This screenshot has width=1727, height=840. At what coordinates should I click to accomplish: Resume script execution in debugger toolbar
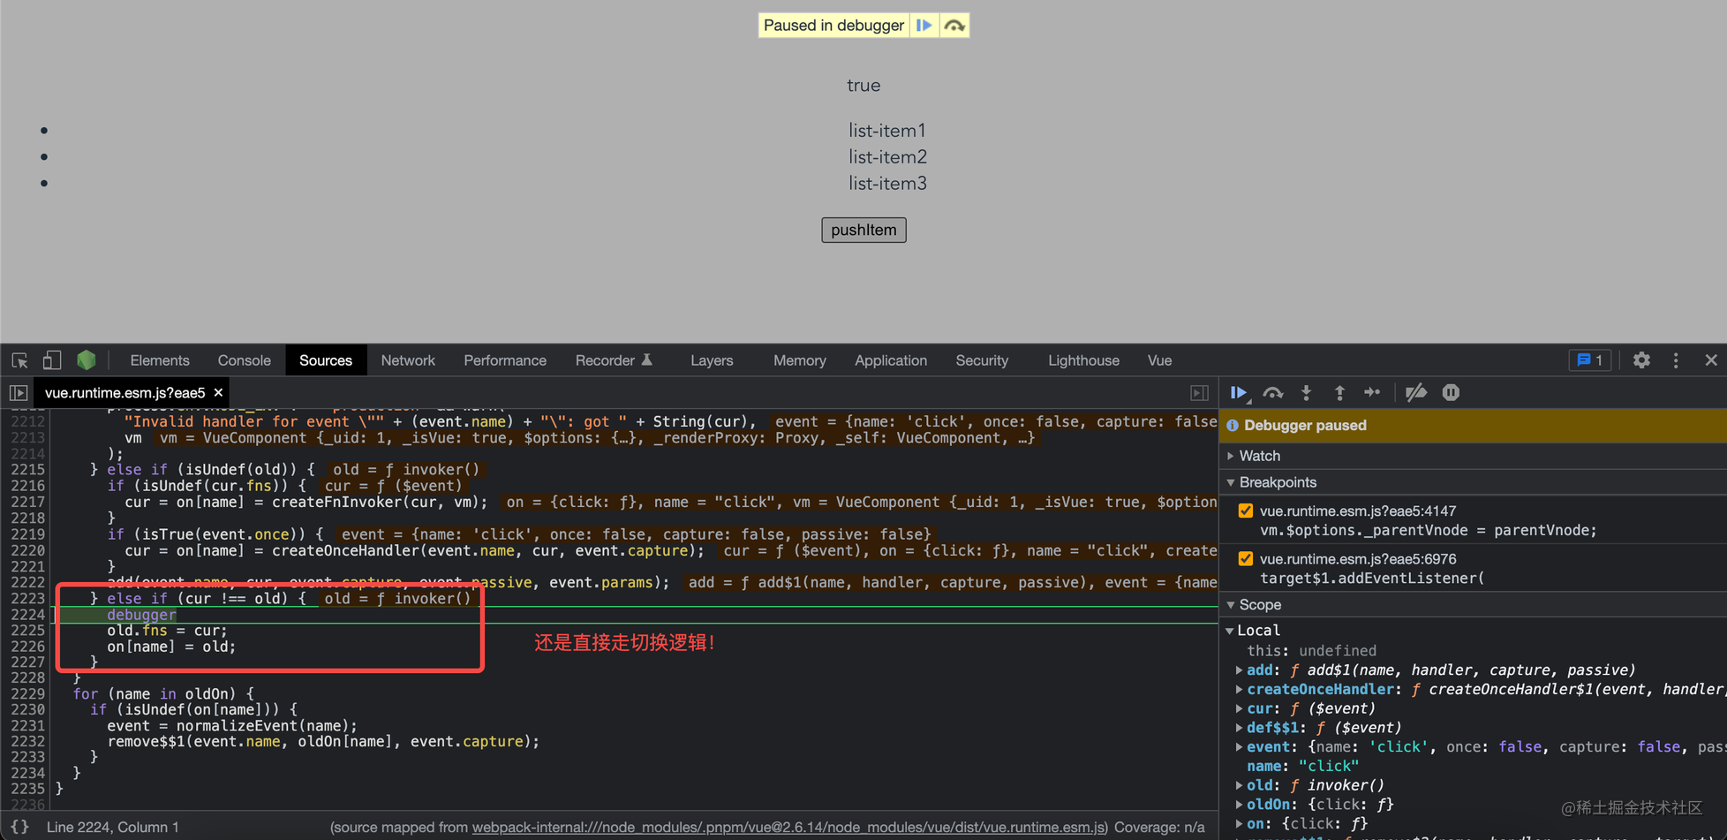point(1239,393)
